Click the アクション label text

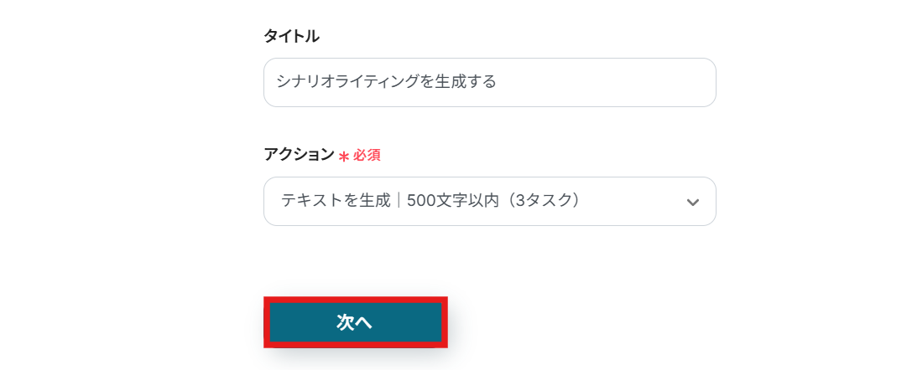[x=299, y=155]
